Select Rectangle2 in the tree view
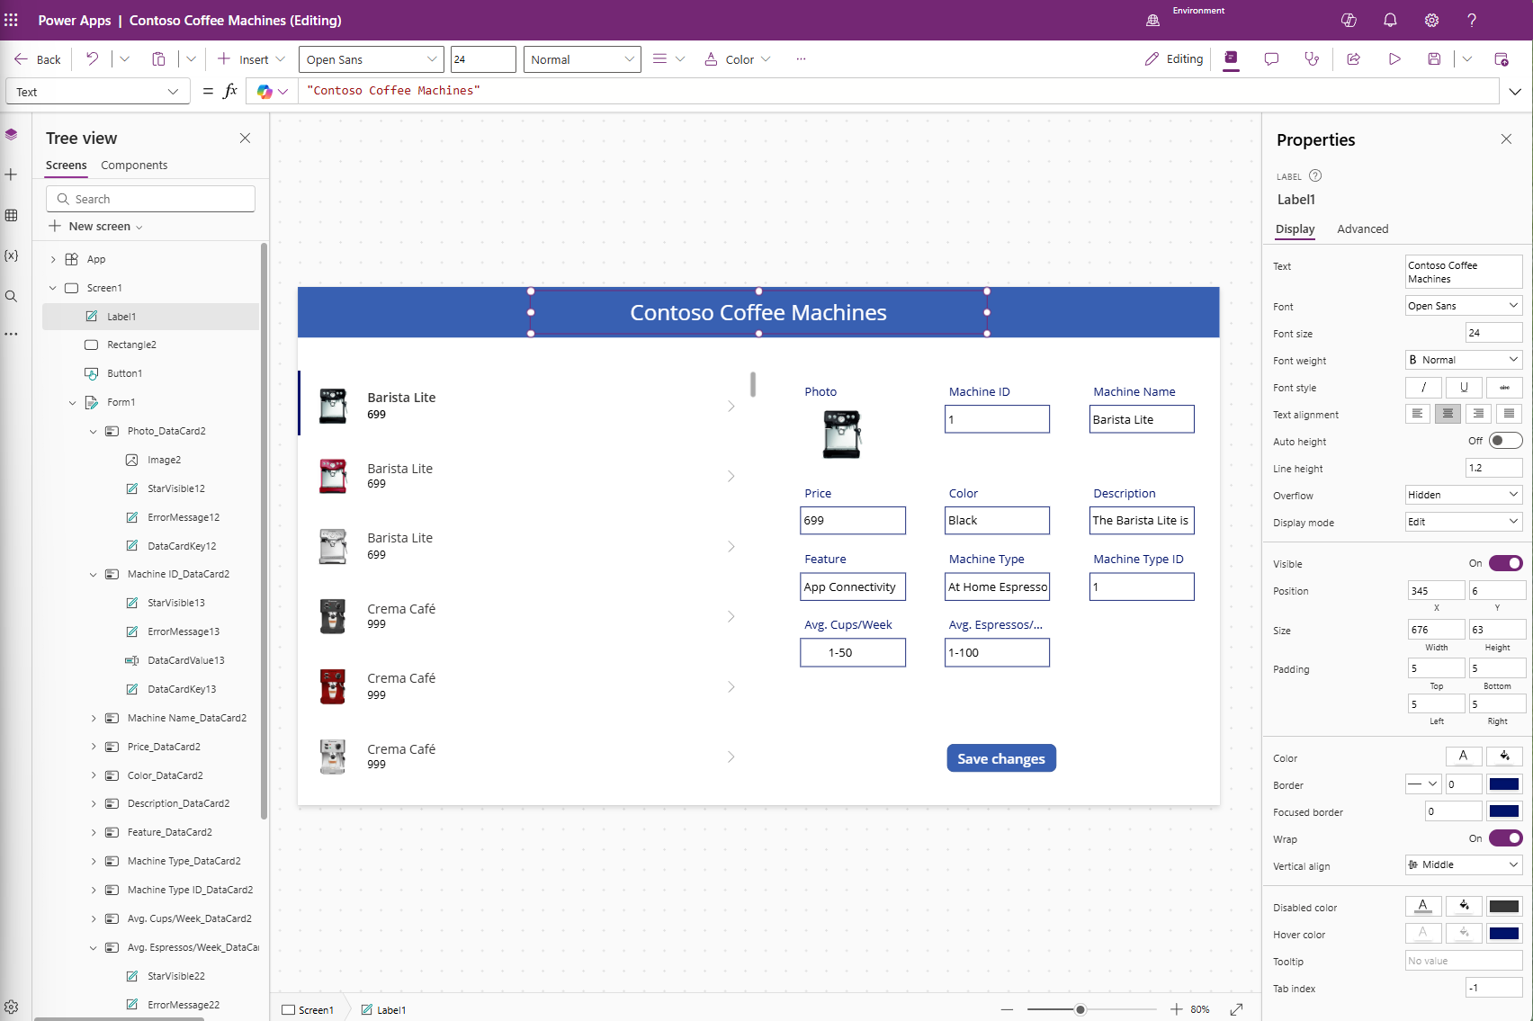Viewport: 1533px width, 1021px height. pos(131,345)
